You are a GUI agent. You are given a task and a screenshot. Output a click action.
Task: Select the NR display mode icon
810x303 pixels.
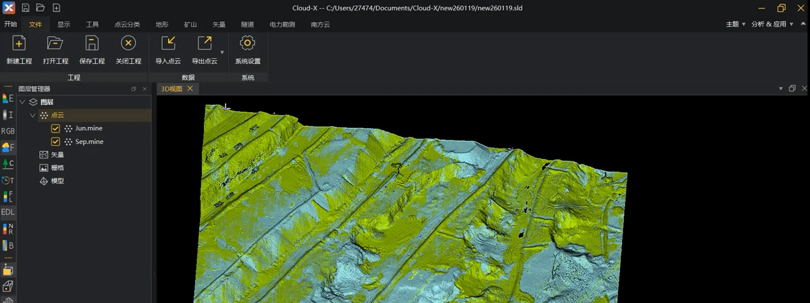point(8,229)
